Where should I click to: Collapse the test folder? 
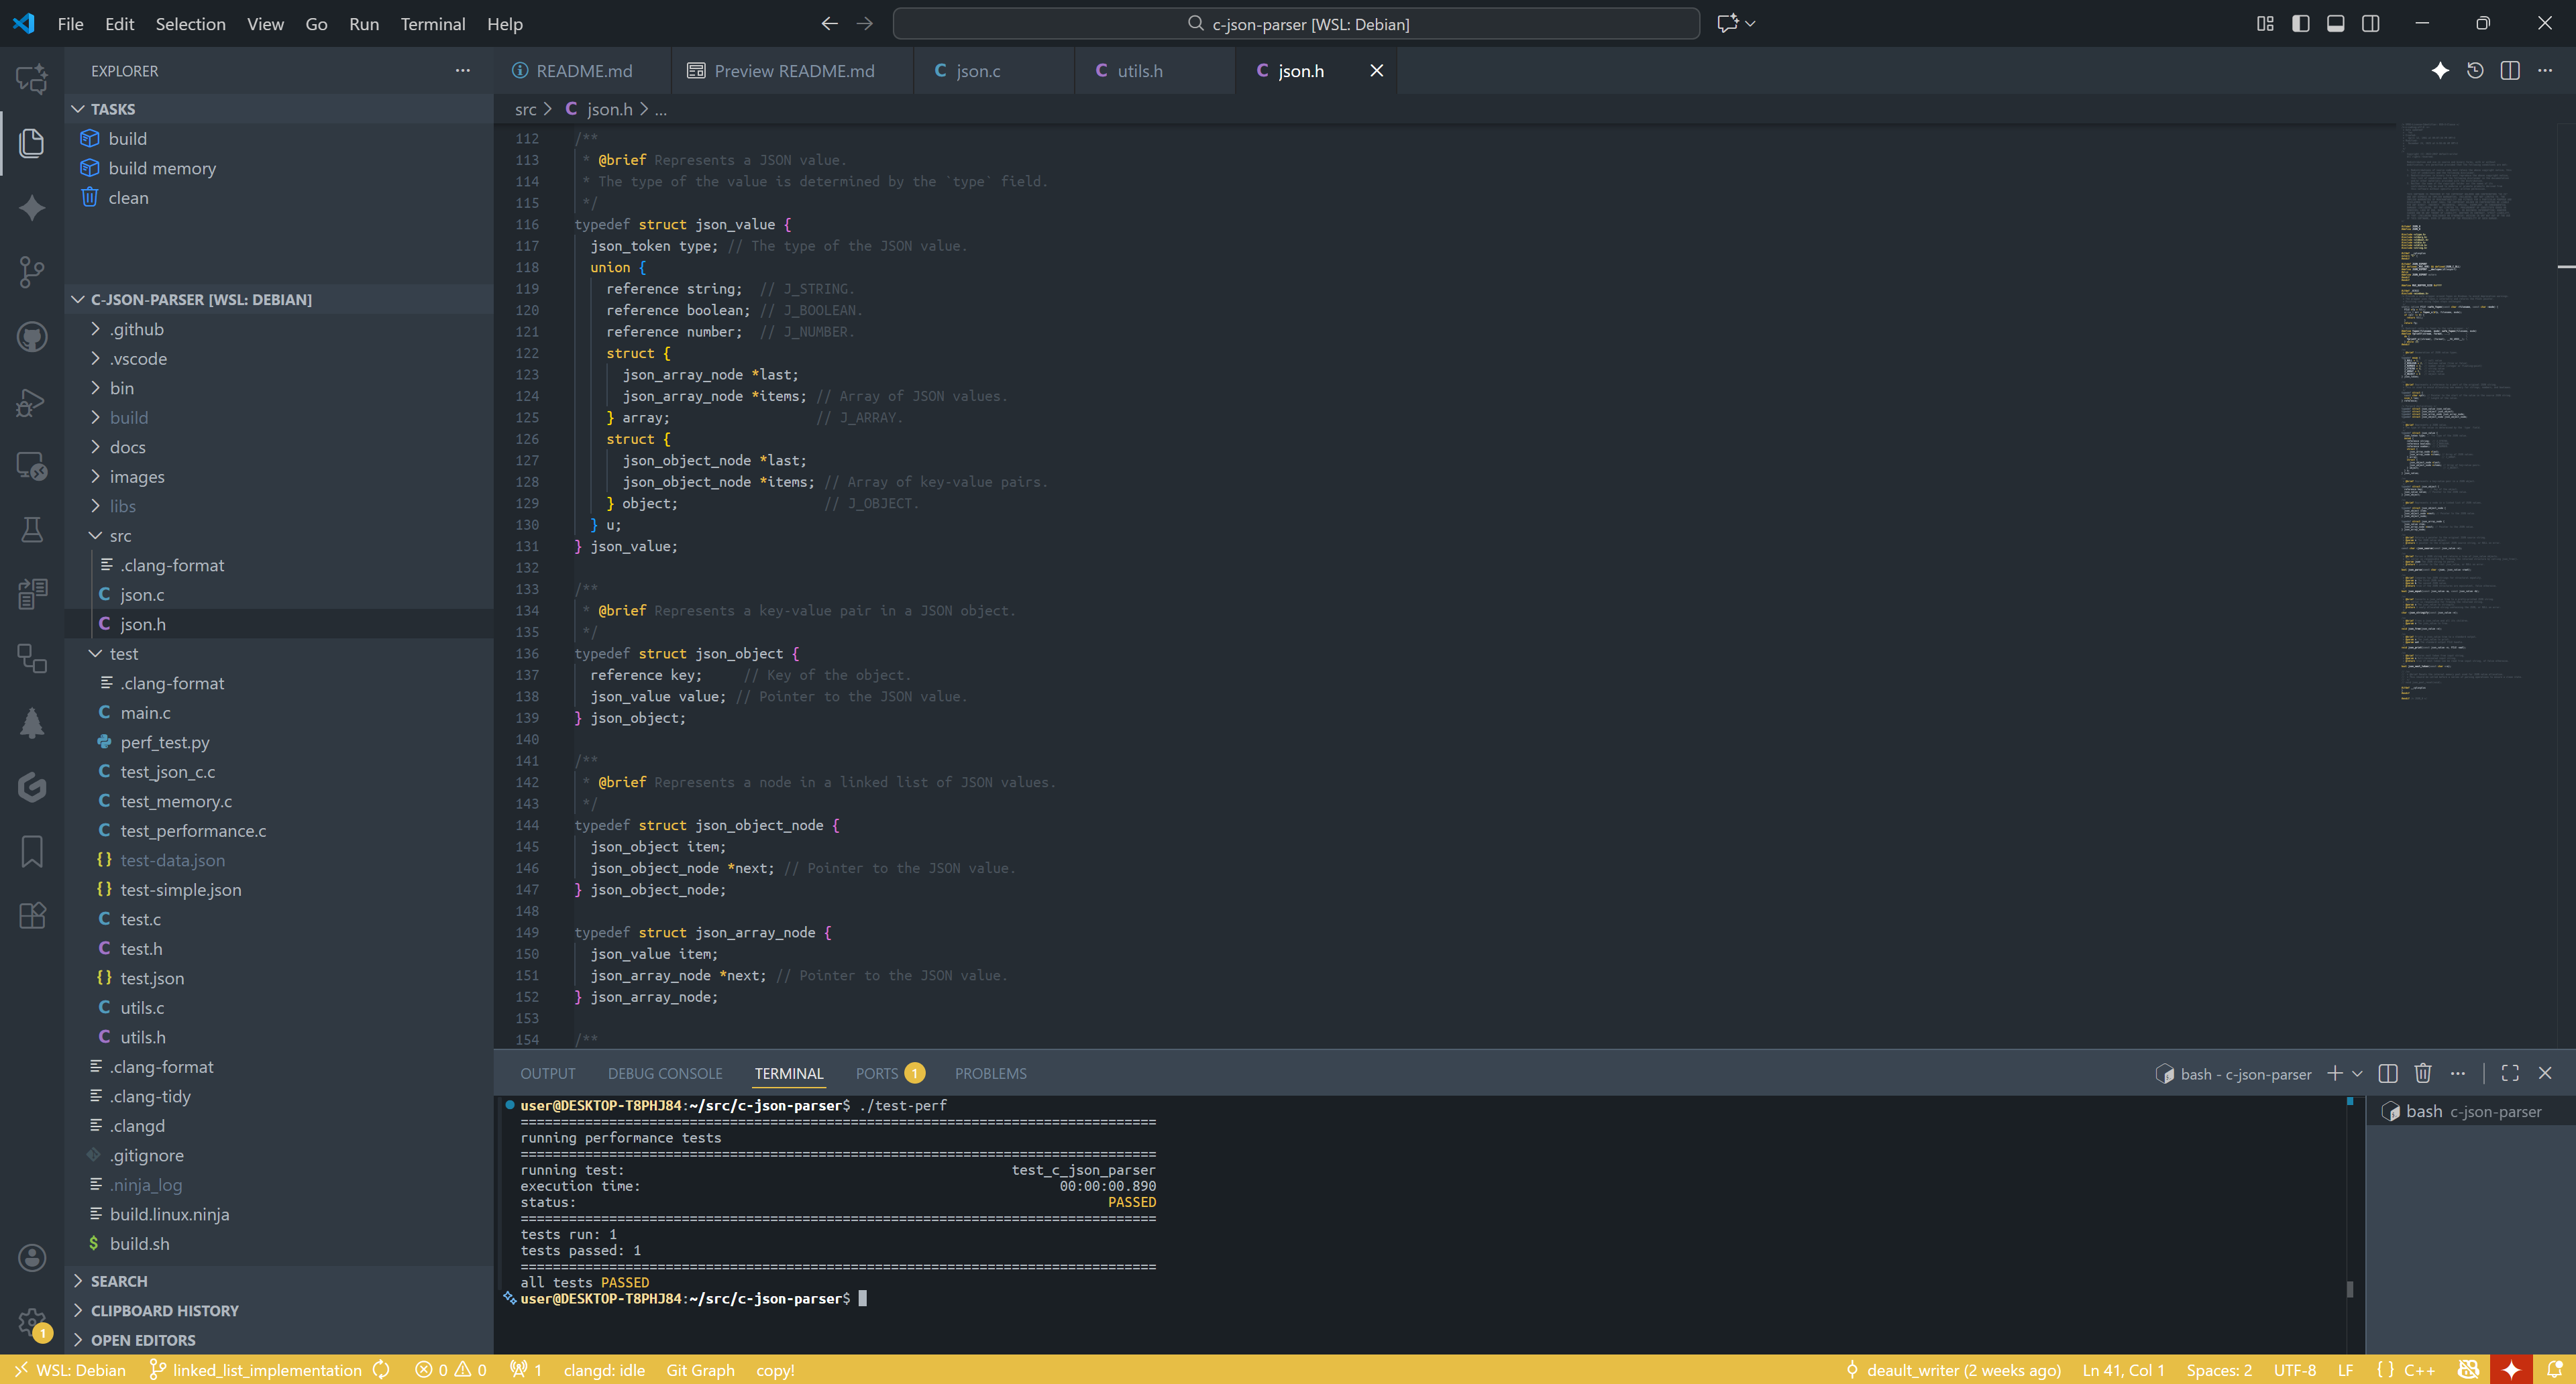coord(279,654)
